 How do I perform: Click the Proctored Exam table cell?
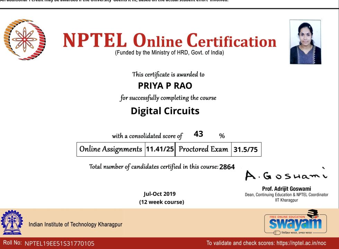tap(203, 149)
